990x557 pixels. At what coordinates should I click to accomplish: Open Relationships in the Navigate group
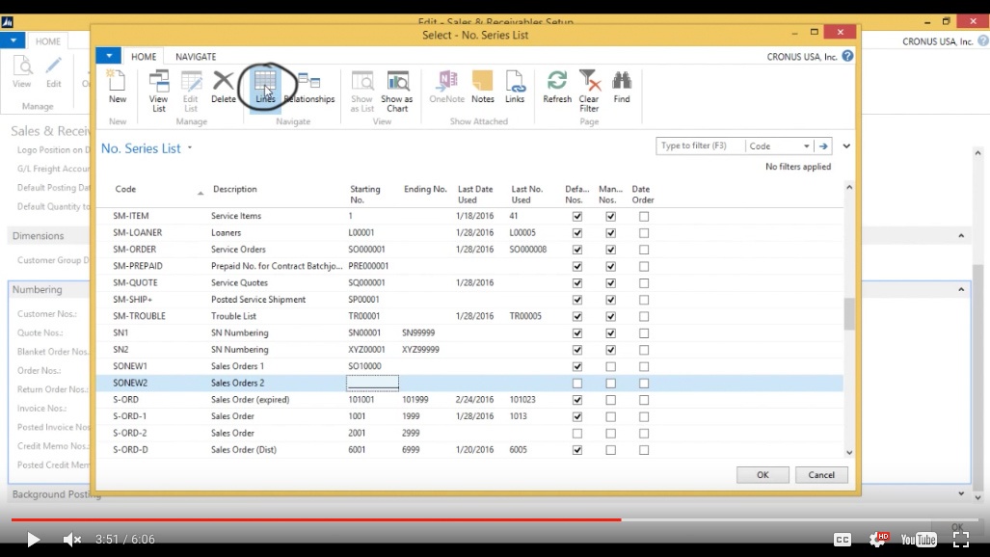[309, 87]
